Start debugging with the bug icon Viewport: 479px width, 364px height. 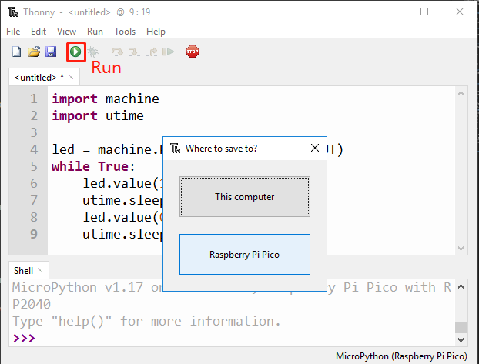(93, 52)
